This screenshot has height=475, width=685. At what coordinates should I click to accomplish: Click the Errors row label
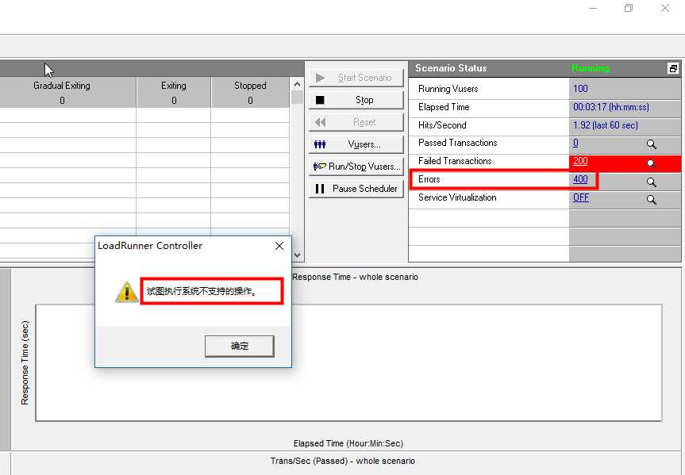(x=429, y=179)
